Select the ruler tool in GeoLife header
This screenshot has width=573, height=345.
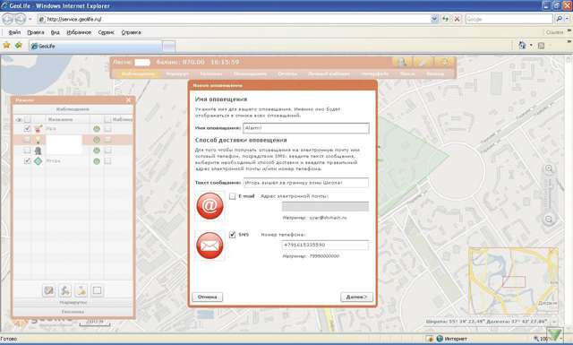pos(423,62)
